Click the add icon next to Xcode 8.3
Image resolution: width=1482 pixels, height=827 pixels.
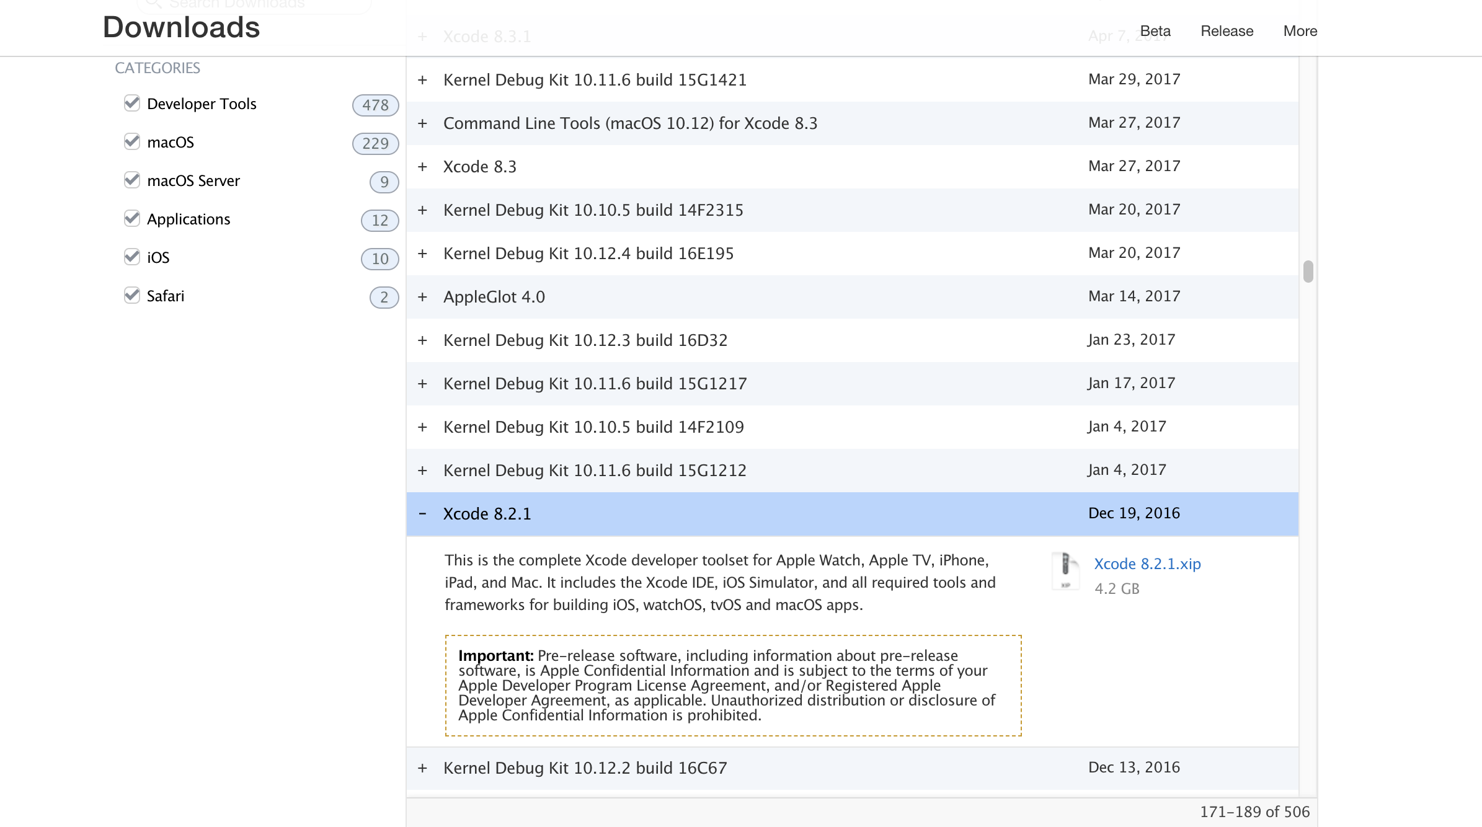[x=424, y=166]
